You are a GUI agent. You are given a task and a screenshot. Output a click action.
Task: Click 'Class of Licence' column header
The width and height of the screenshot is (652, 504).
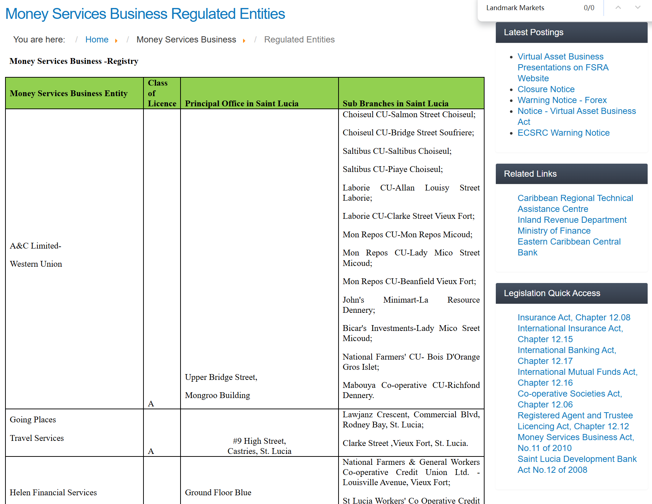(162, 93)
